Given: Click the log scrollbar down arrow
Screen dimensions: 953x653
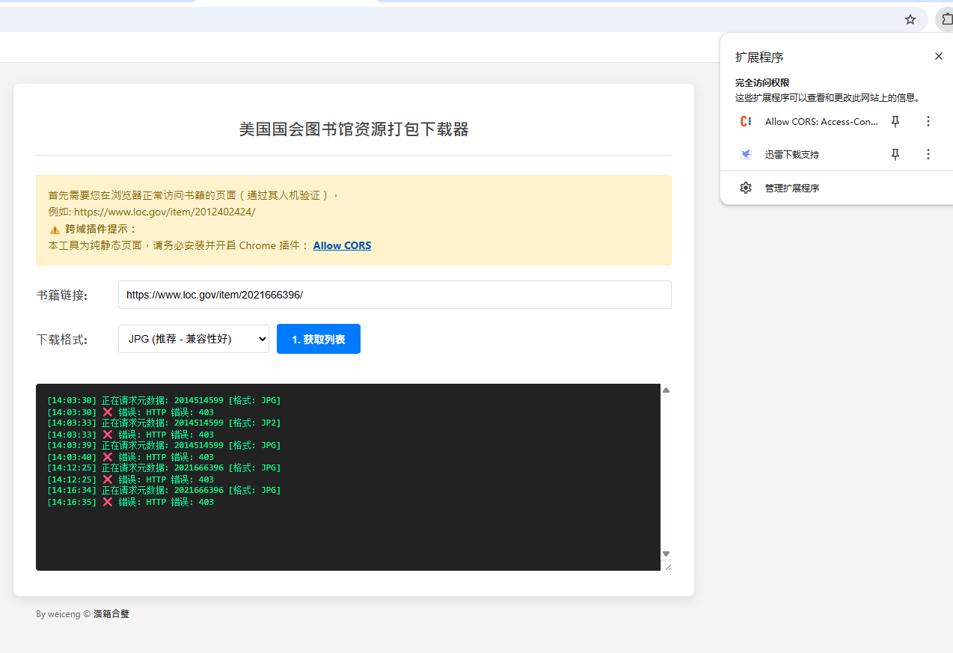Looking at the screenshot, I should pyautogui.click(x=666, y=554).
